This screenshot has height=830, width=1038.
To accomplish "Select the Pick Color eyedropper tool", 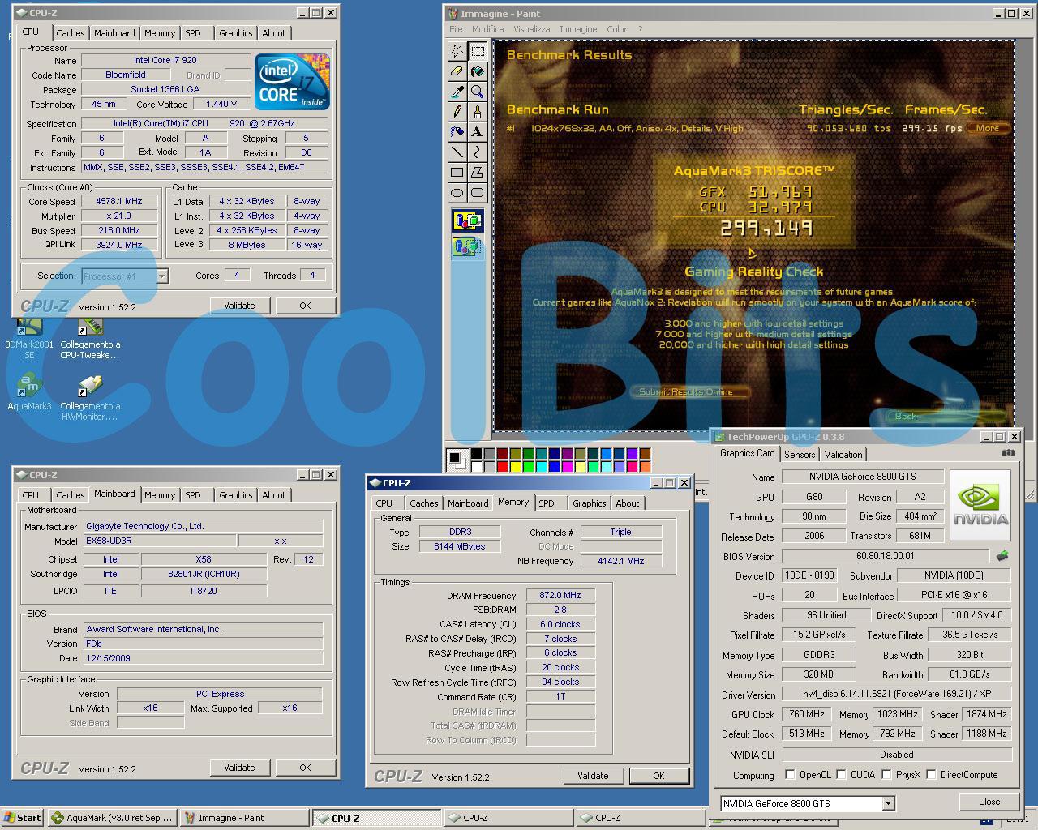I will 457,91.
